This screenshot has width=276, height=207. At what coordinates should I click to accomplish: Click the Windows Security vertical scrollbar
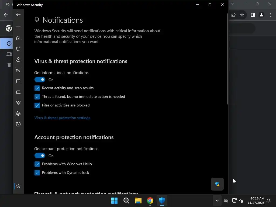227,59
